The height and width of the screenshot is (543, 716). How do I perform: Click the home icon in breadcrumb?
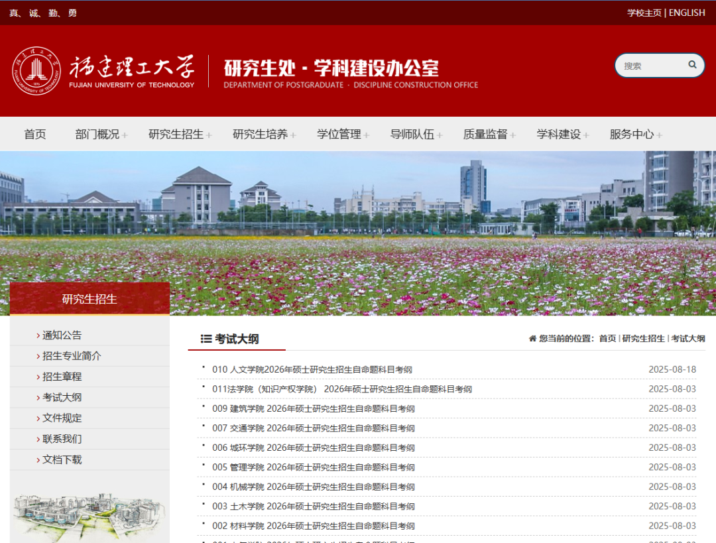point(532,338)
